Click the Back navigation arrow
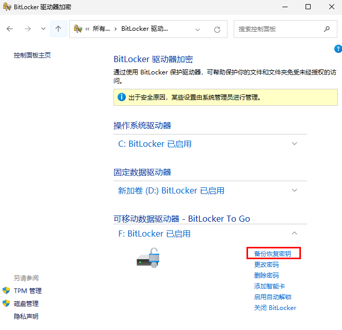The height and width of the screenshot is (330, 342). coord(10,29)
